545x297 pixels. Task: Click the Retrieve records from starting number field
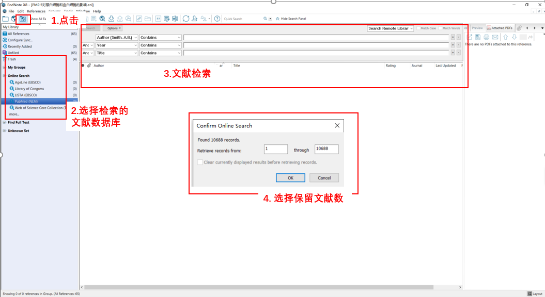point(276,149)
